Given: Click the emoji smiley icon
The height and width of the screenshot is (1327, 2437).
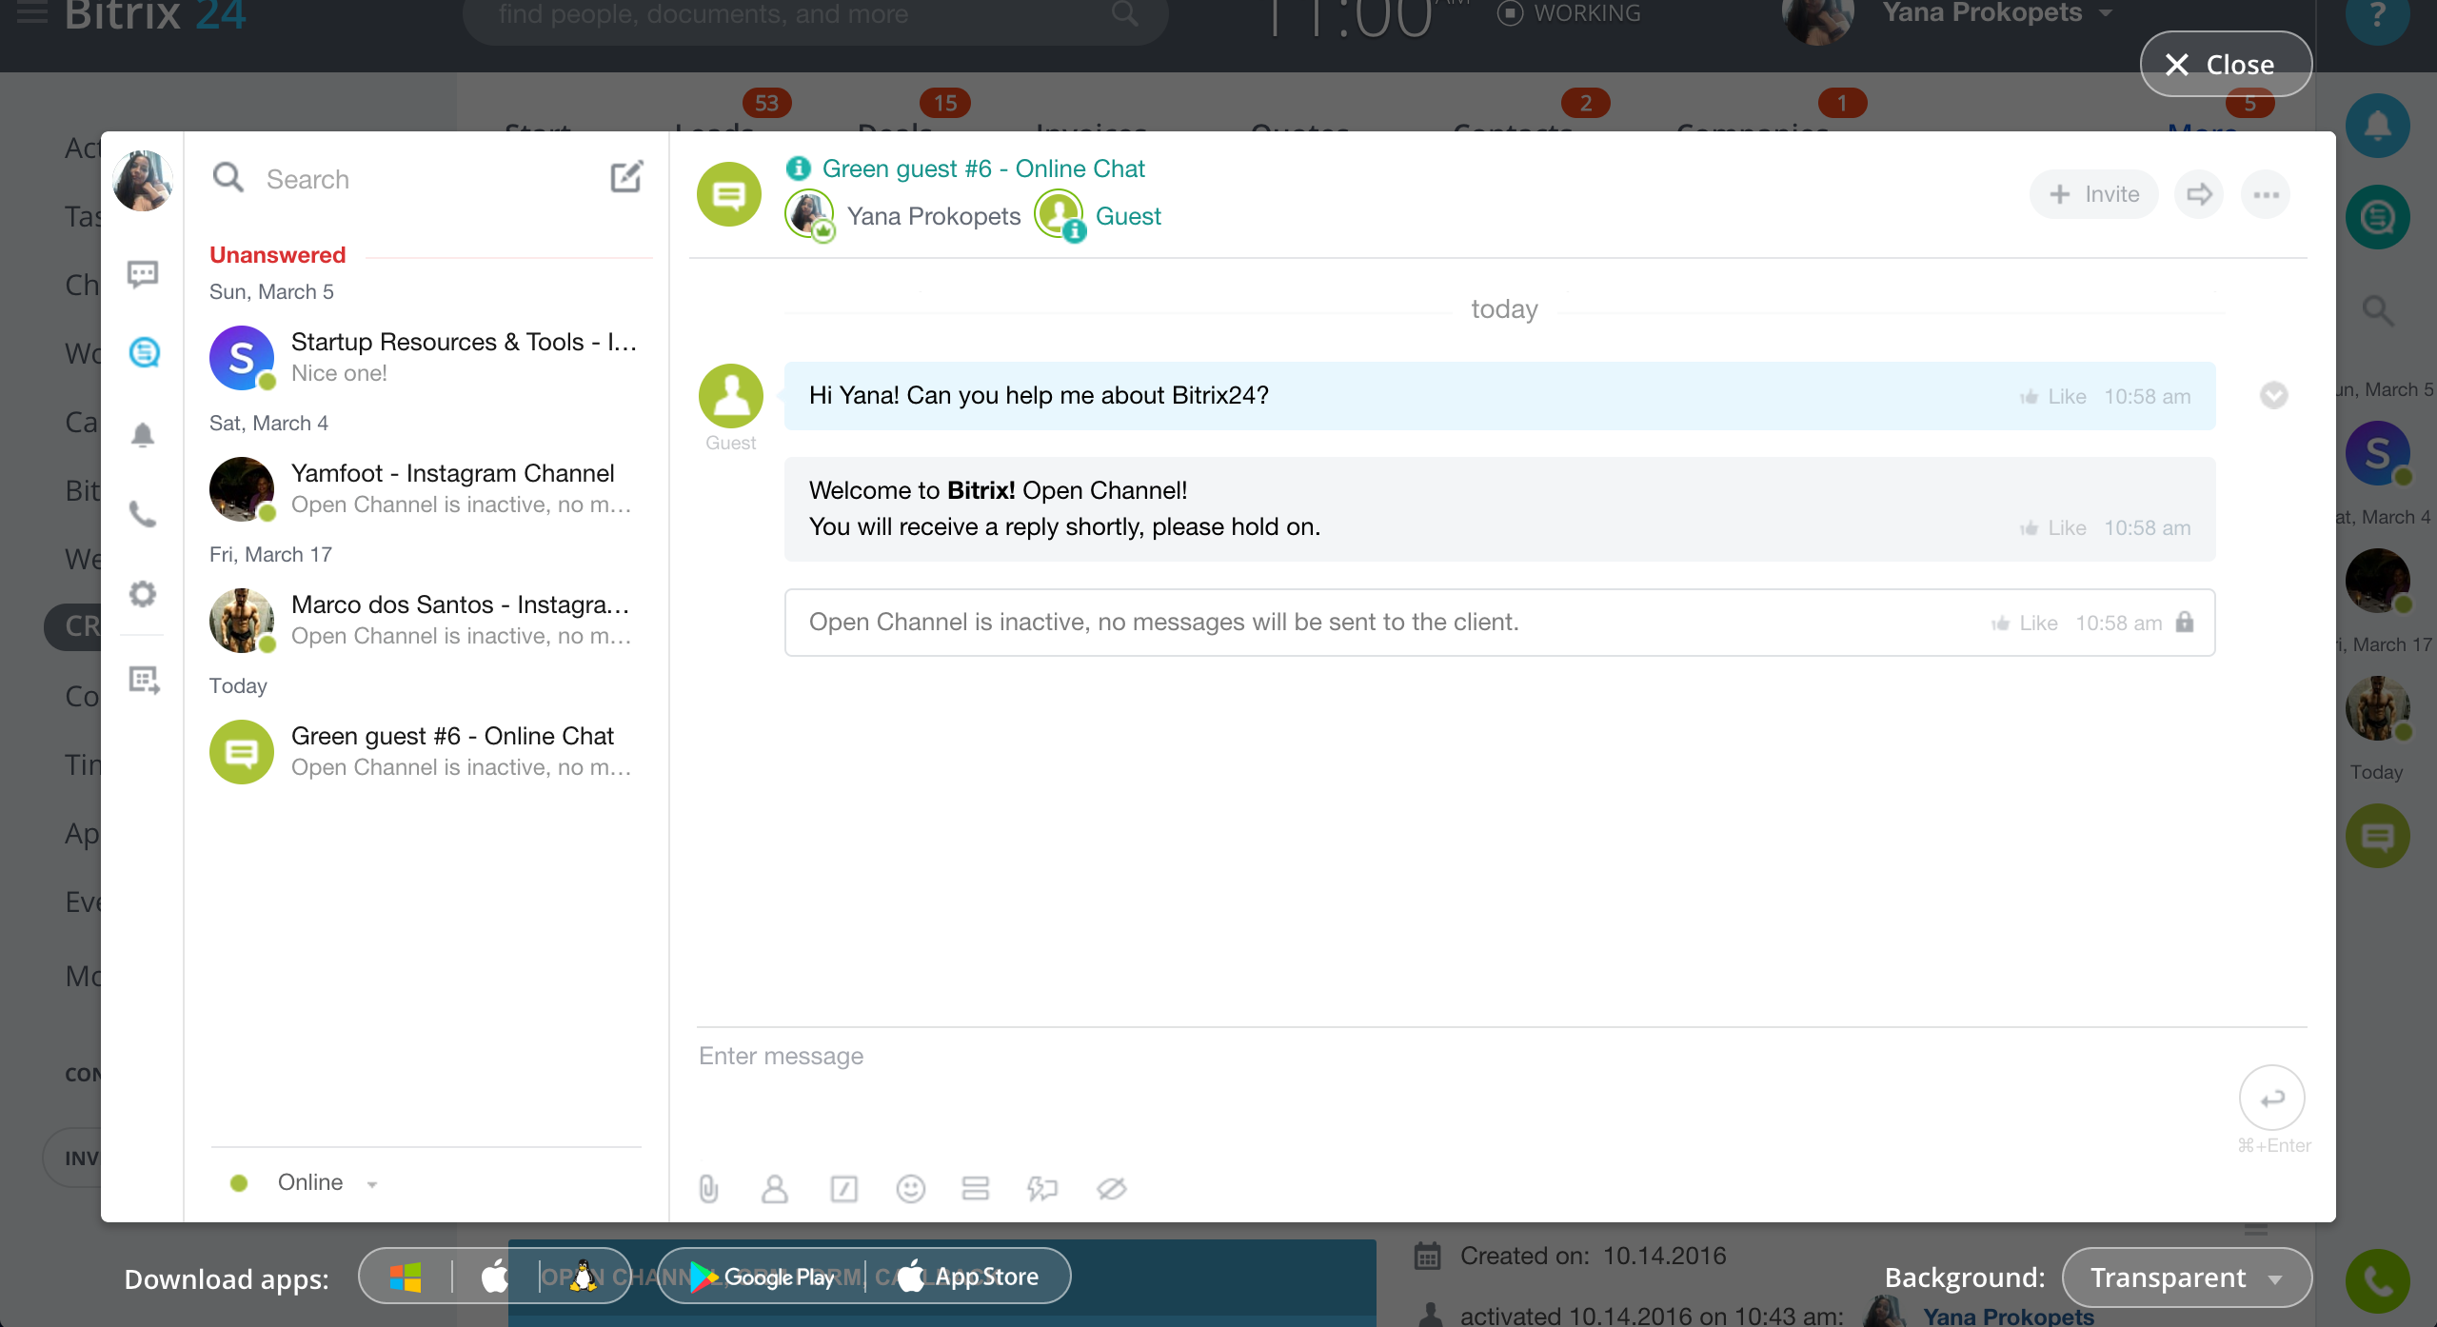Looking at the screenshot, I should click(x=910, y=1188).
